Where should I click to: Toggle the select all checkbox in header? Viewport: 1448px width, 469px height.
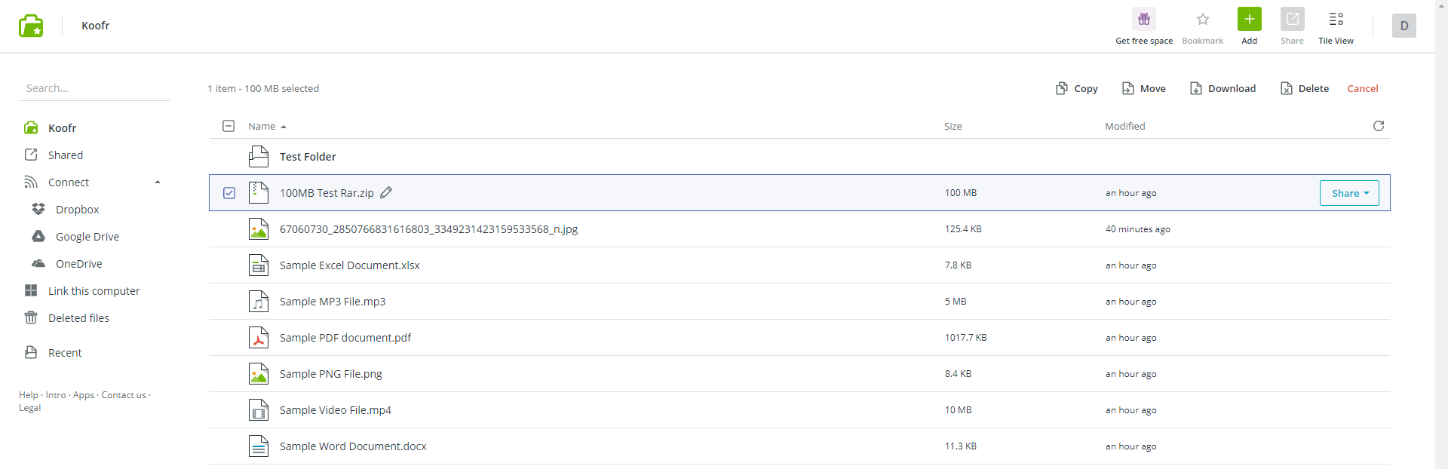tap(229, 126)
